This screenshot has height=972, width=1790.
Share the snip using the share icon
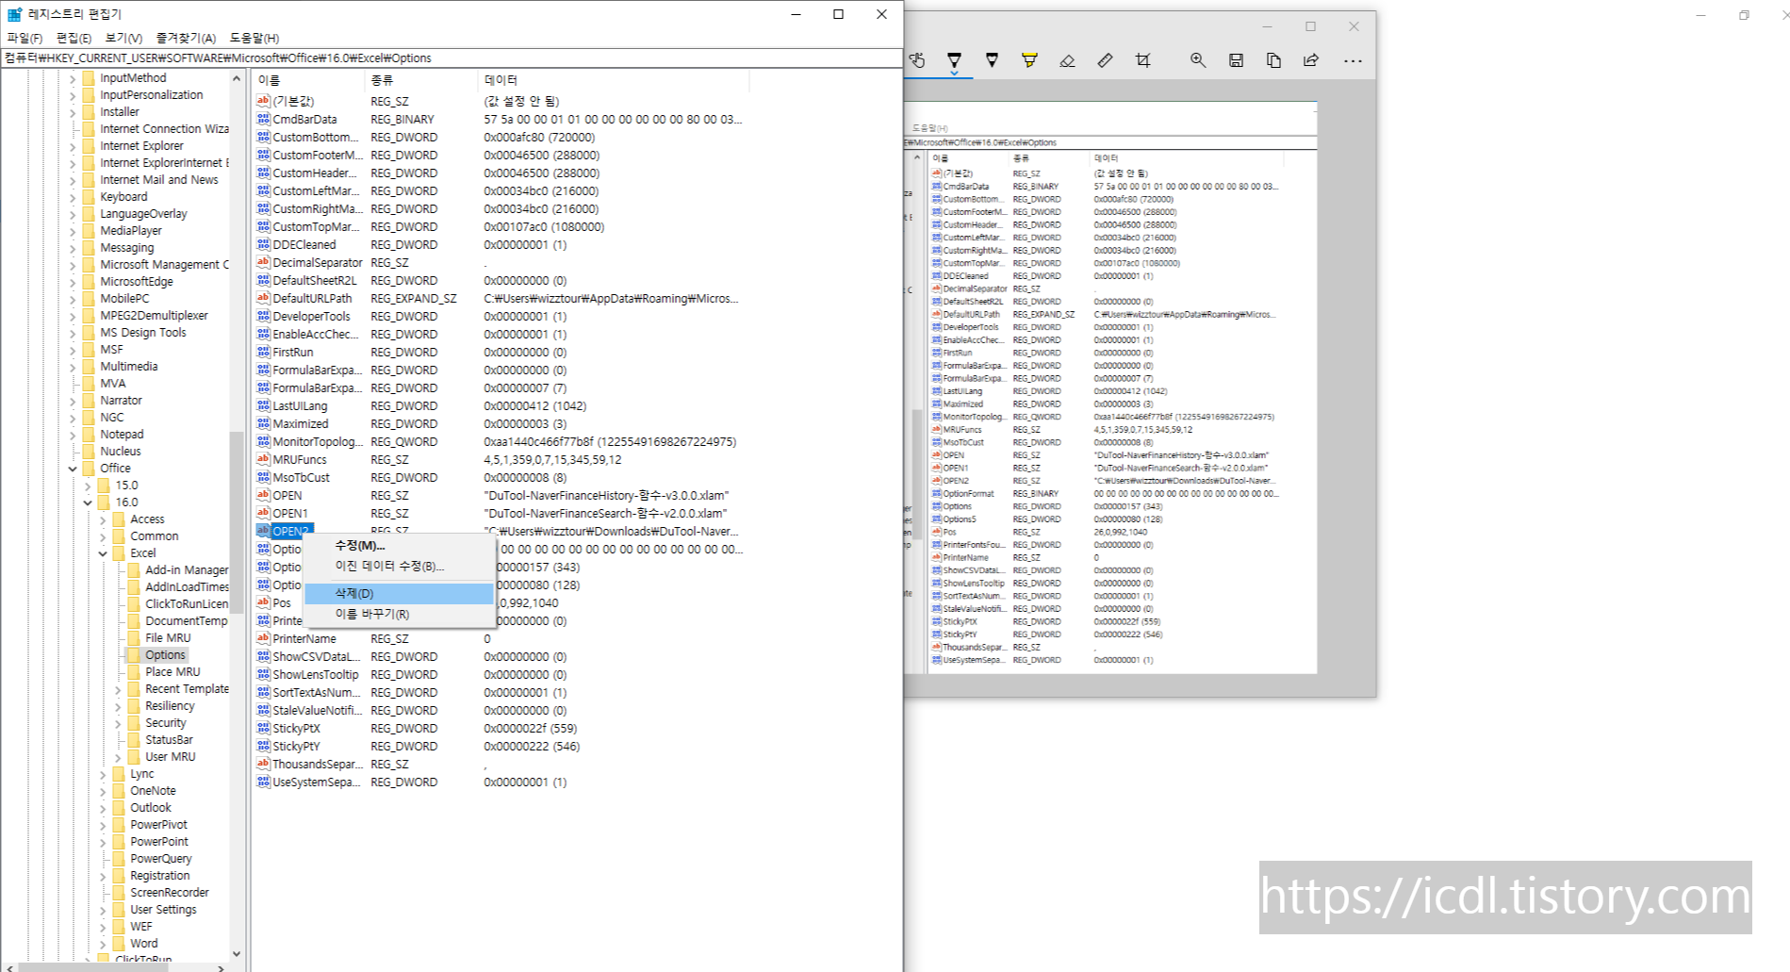[x=1311, y=60]
